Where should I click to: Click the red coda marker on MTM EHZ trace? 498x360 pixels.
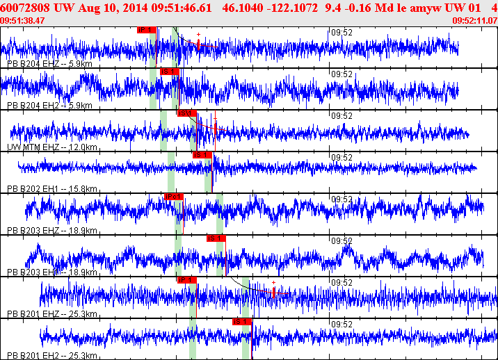[216, 129]
